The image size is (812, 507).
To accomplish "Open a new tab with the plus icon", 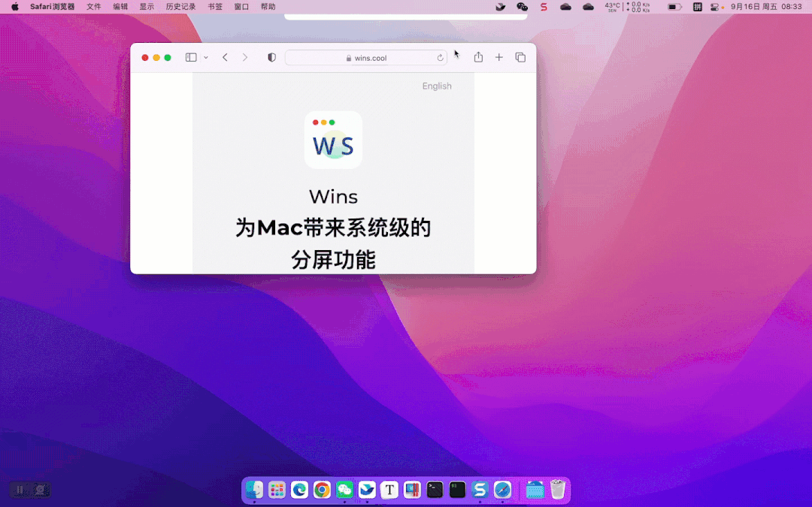I will (x=498, y=57).
